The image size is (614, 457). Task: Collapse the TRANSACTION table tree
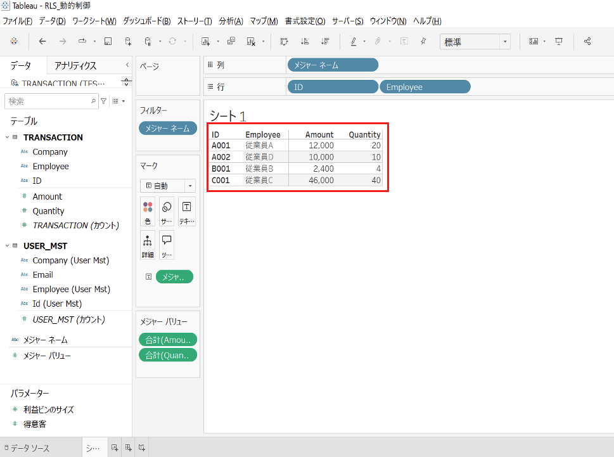point(7,138)
